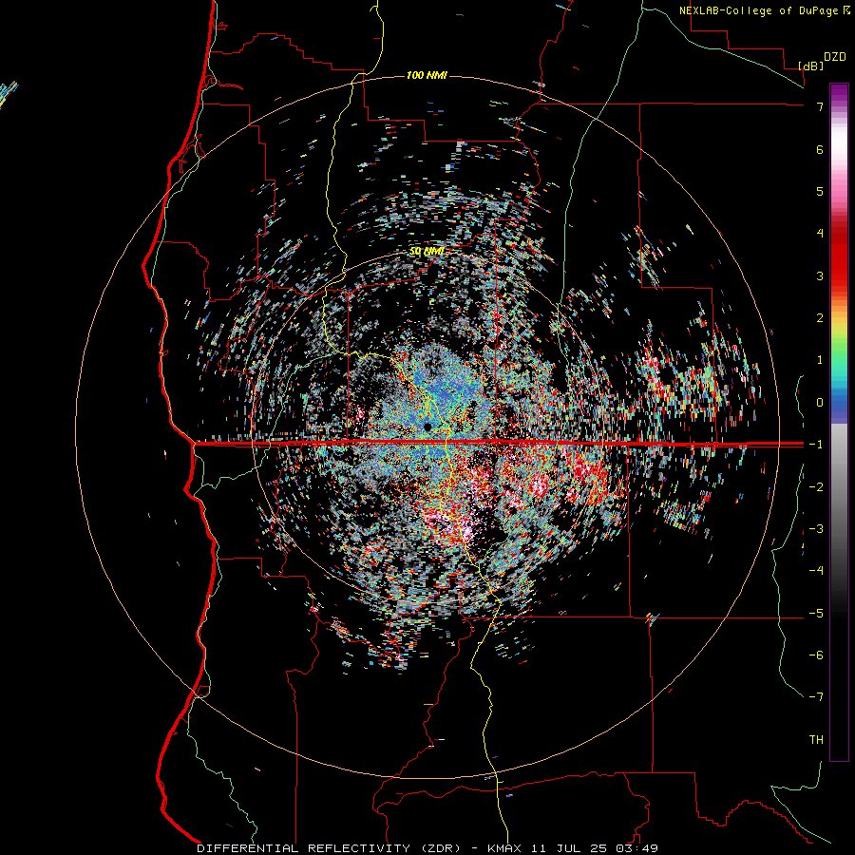Click the 5 value on the ZDR scale
This screenshot has width=855, height=855.
(x=820, y=191)
